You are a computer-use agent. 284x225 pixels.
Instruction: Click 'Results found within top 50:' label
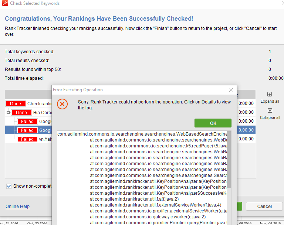pyautogui.click(x=33, y=69)
